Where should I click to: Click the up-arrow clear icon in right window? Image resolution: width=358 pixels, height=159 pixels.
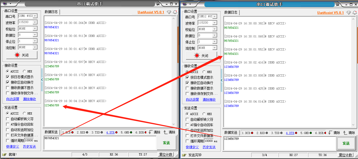click(345, 133)
